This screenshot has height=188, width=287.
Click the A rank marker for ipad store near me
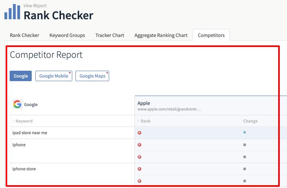pos(139,133)
